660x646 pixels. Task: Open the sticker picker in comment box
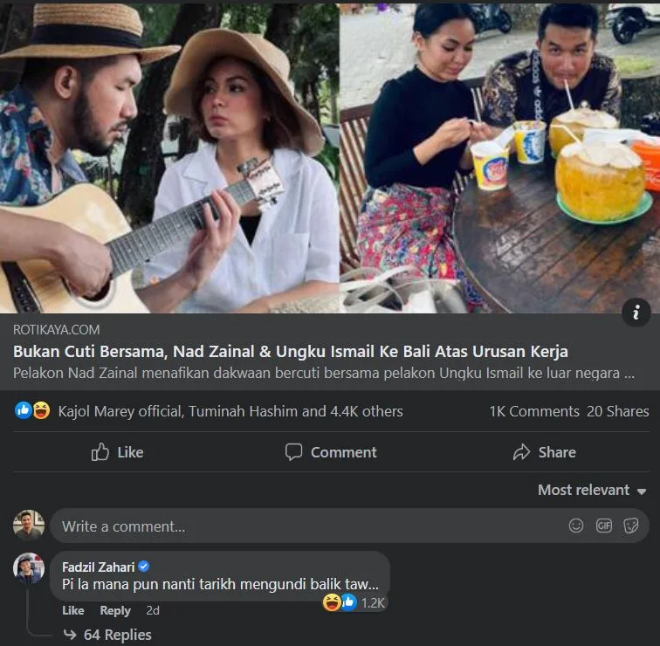coord(631,526)
